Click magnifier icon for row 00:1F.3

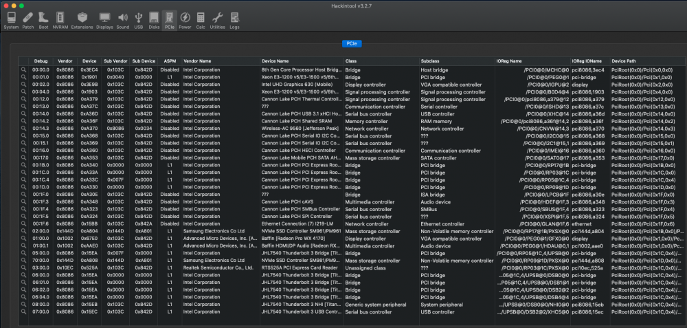click(x=23, y=201)
